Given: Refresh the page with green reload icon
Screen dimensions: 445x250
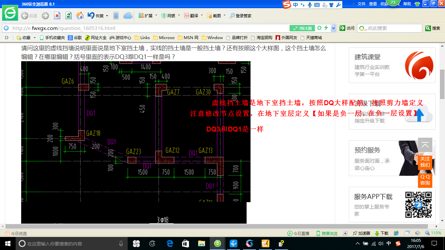Looking at the screenshot, I should tap(68, 16).
